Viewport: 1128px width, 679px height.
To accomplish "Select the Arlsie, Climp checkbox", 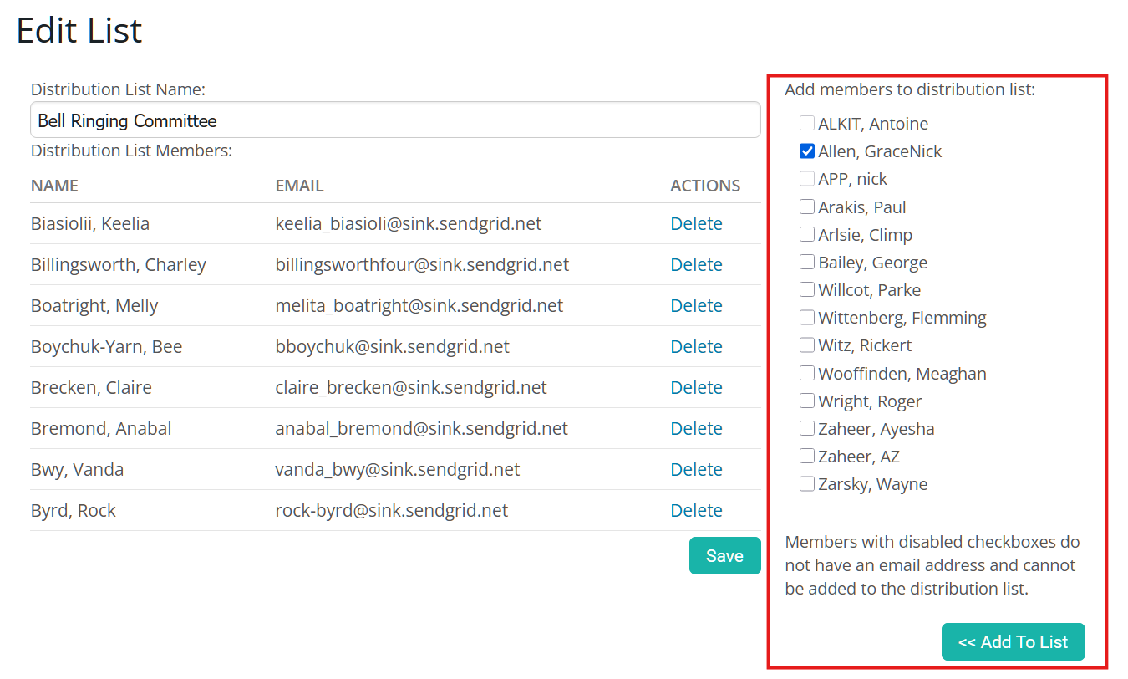I will 807,234.
